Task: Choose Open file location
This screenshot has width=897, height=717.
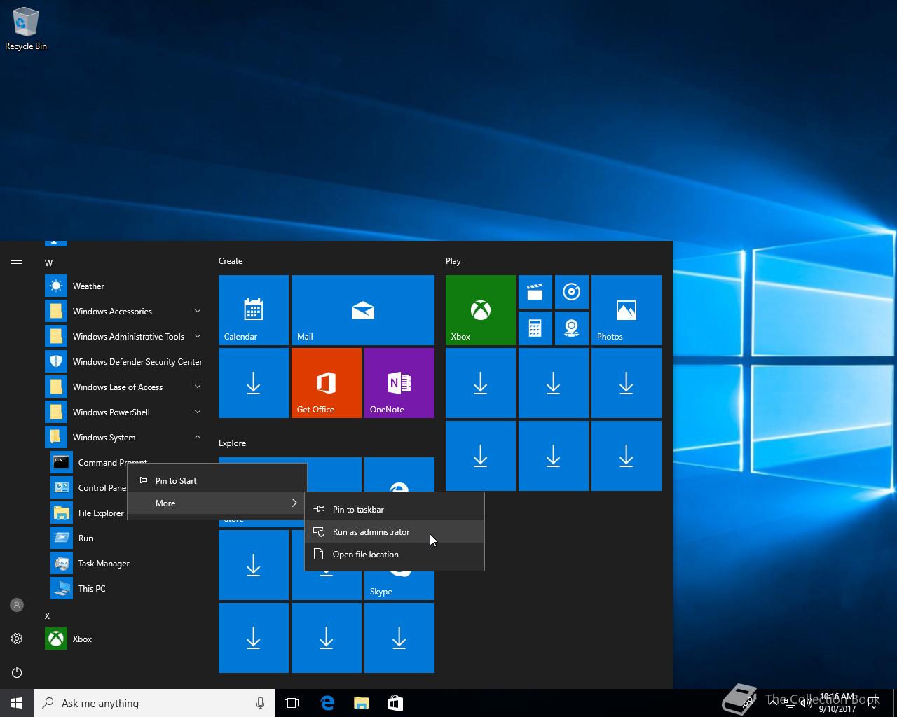Action: [x=395, y=554]
